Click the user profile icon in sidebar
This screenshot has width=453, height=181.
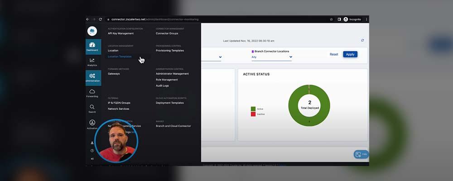pos(92,143)
